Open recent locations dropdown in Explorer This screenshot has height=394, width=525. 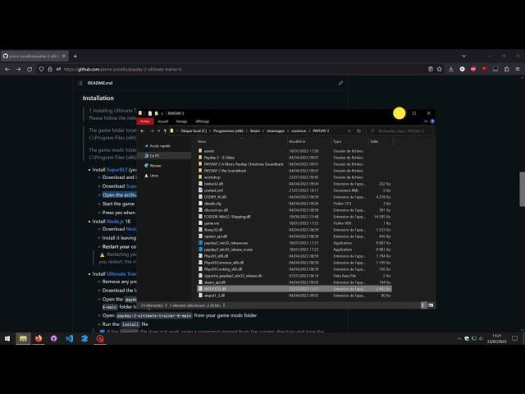158,131
